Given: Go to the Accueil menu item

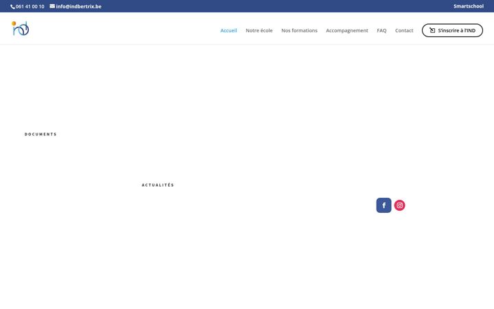Looking at the screenshot, I should (228, 30).
